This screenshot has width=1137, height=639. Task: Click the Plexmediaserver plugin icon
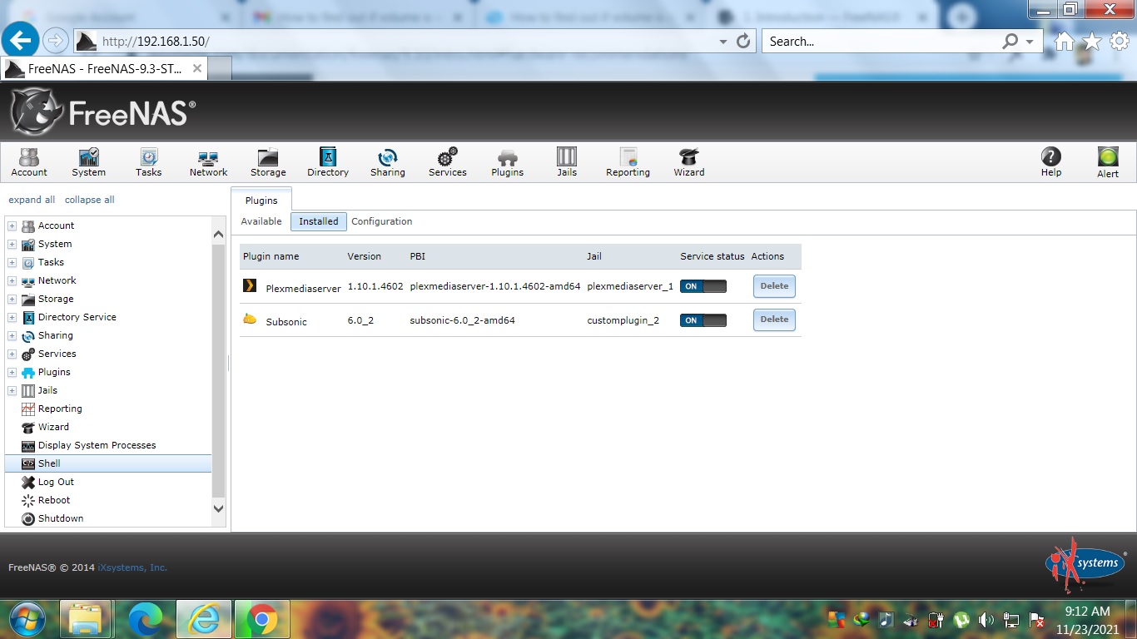coord(250,285)
